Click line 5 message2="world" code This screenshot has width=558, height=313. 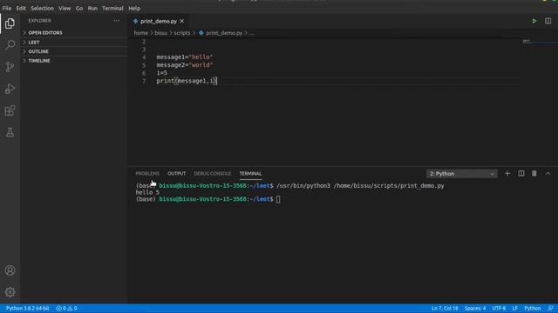[185, 65]
